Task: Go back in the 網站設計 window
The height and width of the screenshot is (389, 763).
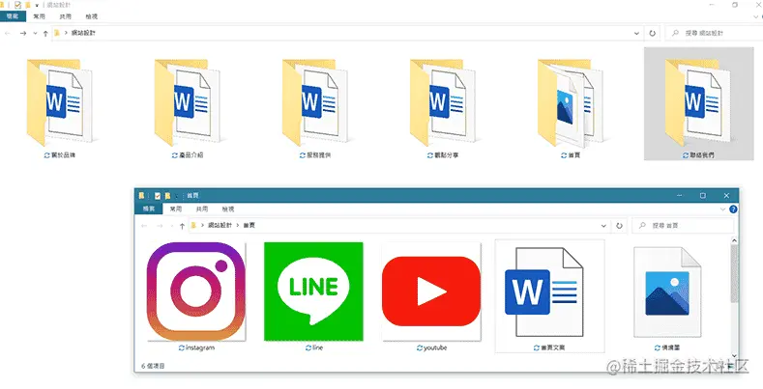Action: tap(8, 33)
